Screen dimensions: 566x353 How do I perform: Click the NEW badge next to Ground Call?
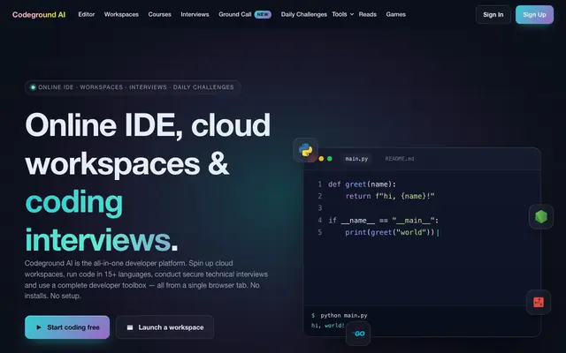tap(263, 14)
